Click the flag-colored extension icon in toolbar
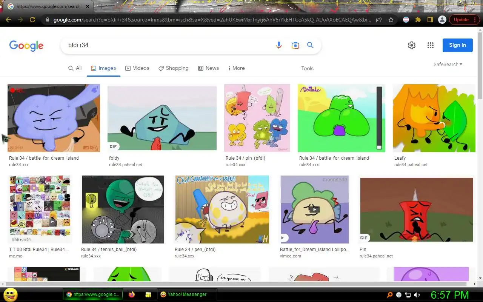 pos(406,20)
